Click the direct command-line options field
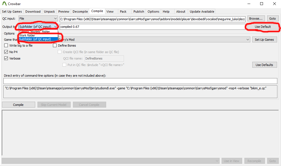The width and height of the screenshot is (281, 166). click(140, 81)
